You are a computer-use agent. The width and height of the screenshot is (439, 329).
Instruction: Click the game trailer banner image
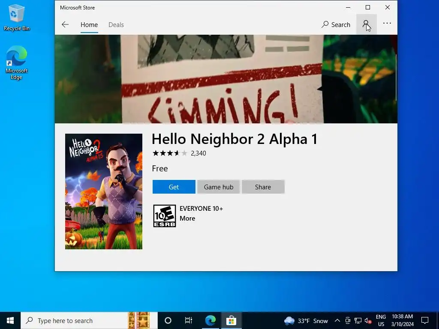[226, 79]
